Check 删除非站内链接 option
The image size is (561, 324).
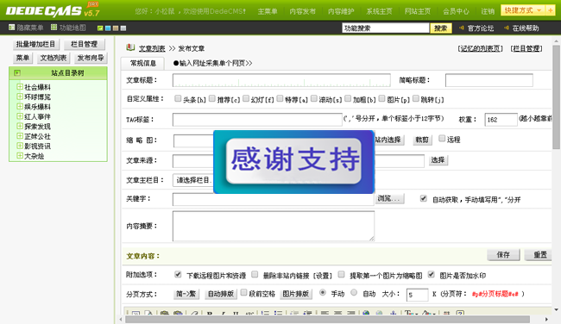pyautogui.click(x=255, y=274)
